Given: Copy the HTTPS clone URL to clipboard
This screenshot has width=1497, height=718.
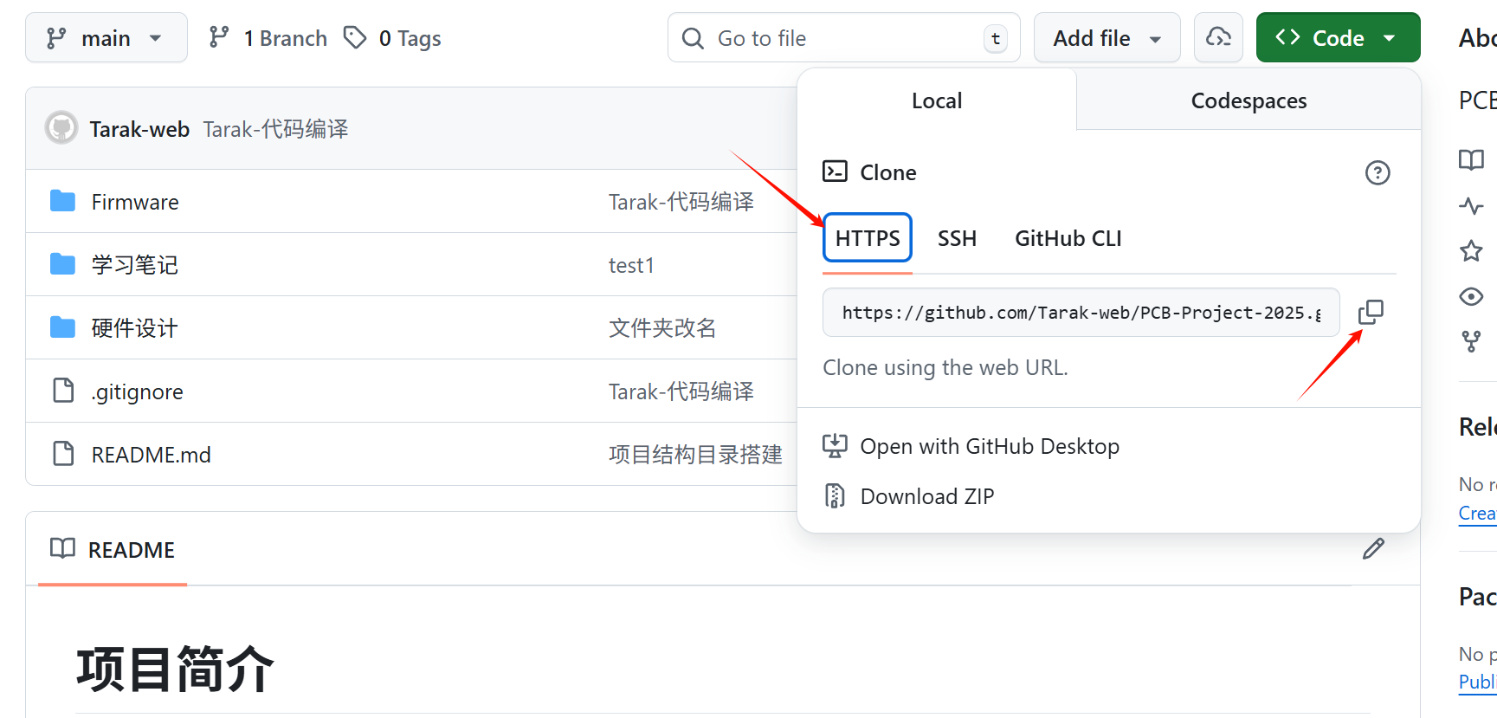Looking at the screenshot, I should tap(1371, 312).
